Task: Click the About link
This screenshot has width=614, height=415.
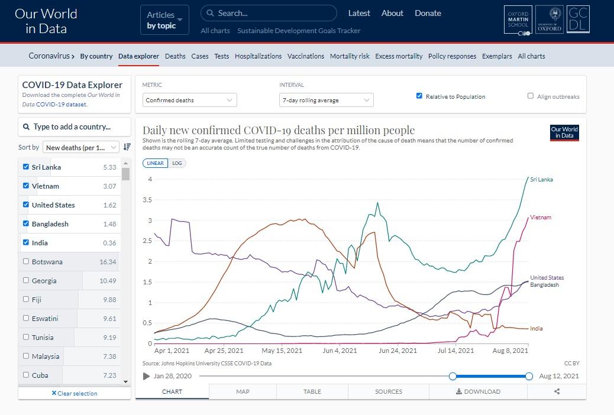Action: click(x=392, y=14)
